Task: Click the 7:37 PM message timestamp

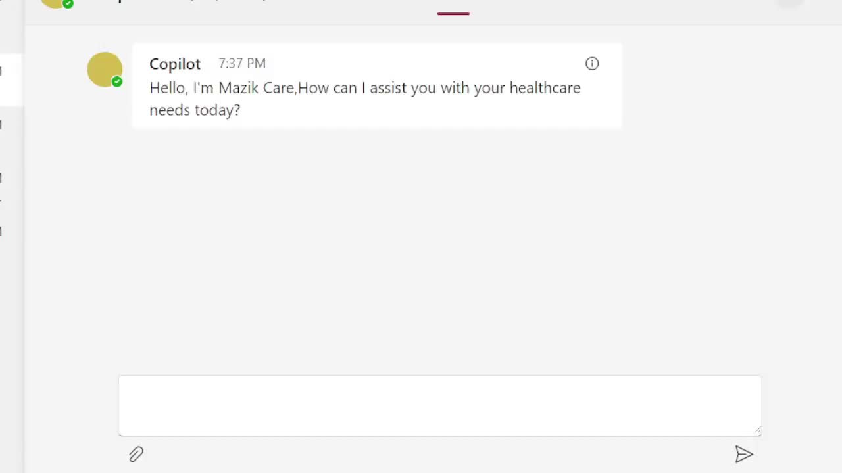Action: [242, 64]
